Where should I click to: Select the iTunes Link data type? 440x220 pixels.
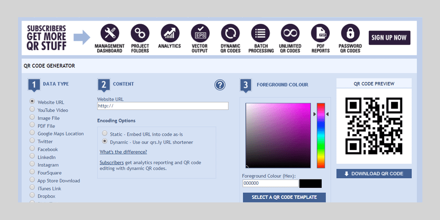tap(32, 187)
